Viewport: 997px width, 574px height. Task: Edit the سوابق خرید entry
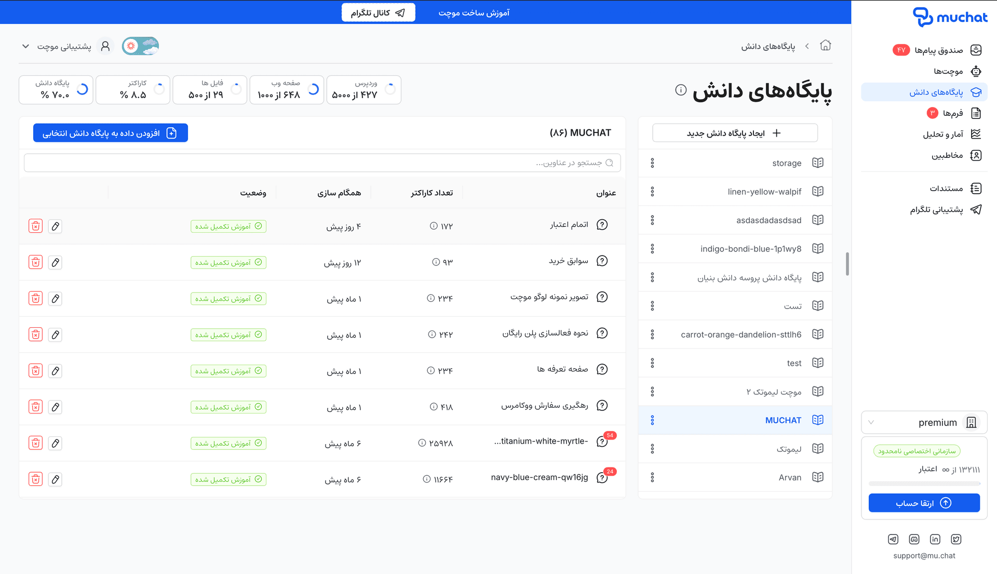click(x=55, y=262)
